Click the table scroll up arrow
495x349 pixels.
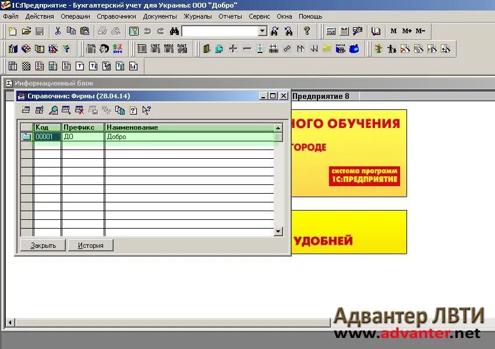tap(278, 128)
